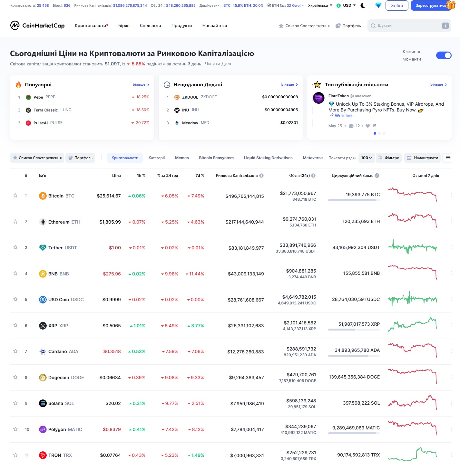The height and width of the screenshot is (461, 460).
Task: Star USD Coin to add to watchlist
Action: tap(15, 299)
